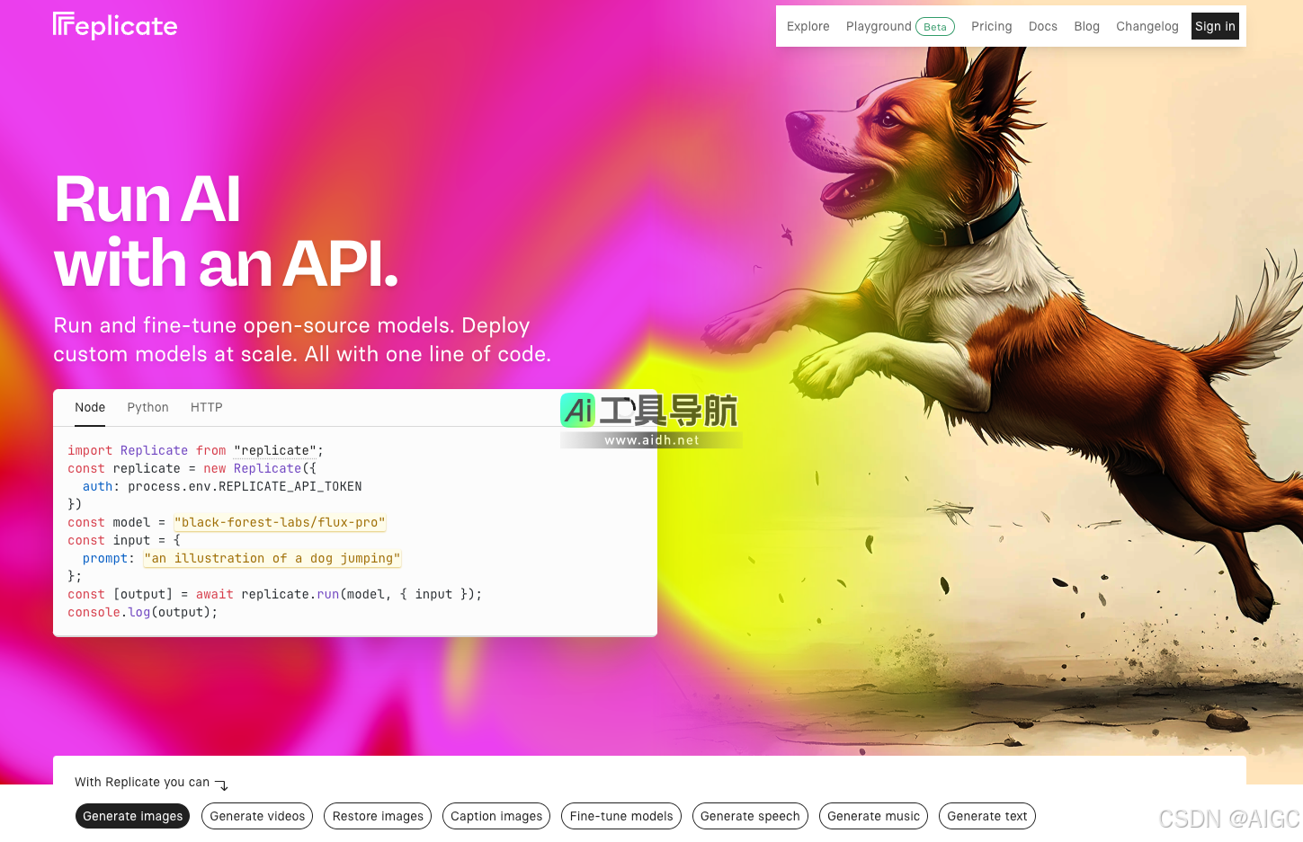Image resolution: width=1303 pixels, height=842 pixels.
Task: Click the 'import Replicate from' code line
Action: (x=195, y=451)
